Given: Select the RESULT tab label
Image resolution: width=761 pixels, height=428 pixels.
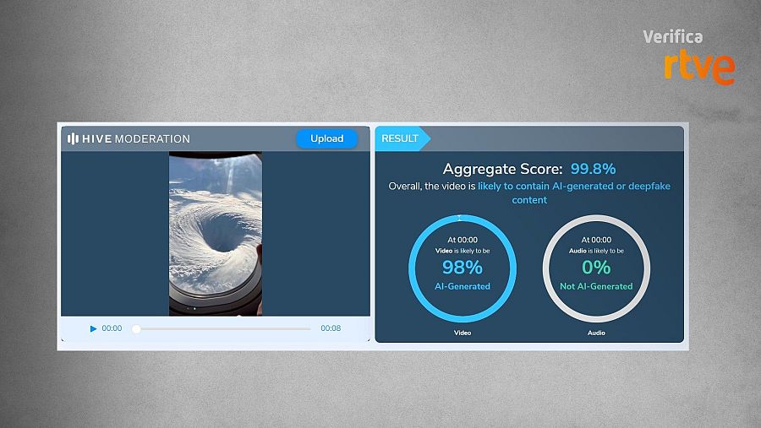Looking at the screenshot, I should 400,138.
